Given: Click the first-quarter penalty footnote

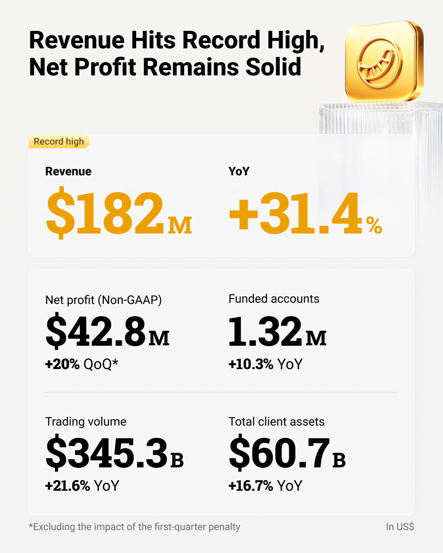Looking at the screenshot, I should (134, 527).
